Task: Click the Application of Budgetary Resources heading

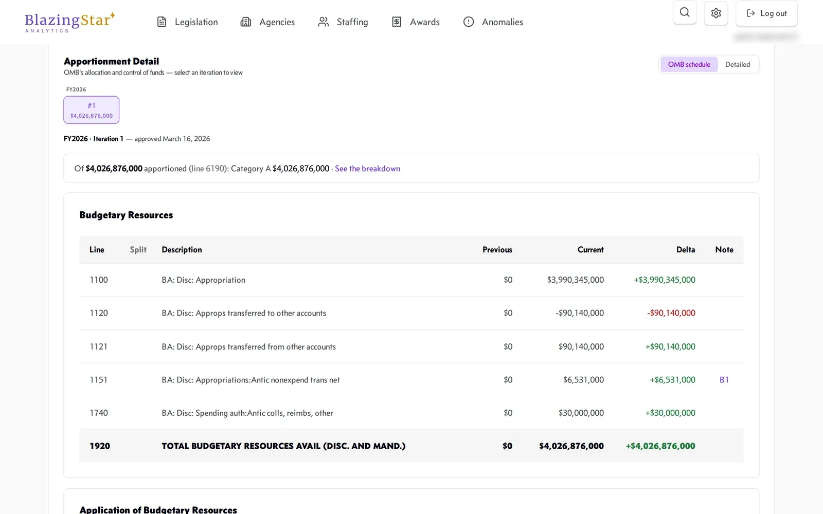Action: coord(158,509)
